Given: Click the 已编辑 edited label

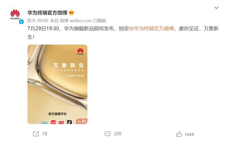Looking at the screenshot, I should [x=99, y=21].
